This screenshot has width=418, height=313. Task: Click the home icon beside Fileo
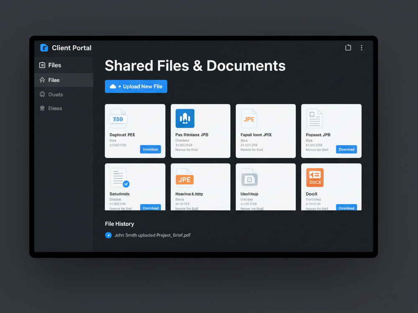42,80
